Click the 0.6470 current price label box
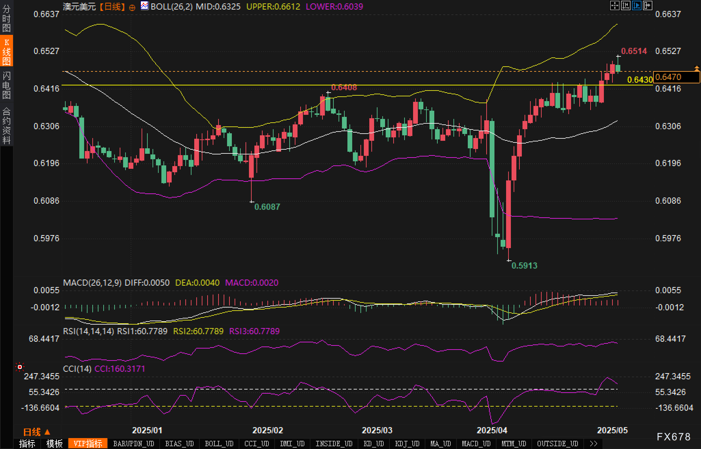The width and height of the screenshot is (701, 449). tap(676, 77)
